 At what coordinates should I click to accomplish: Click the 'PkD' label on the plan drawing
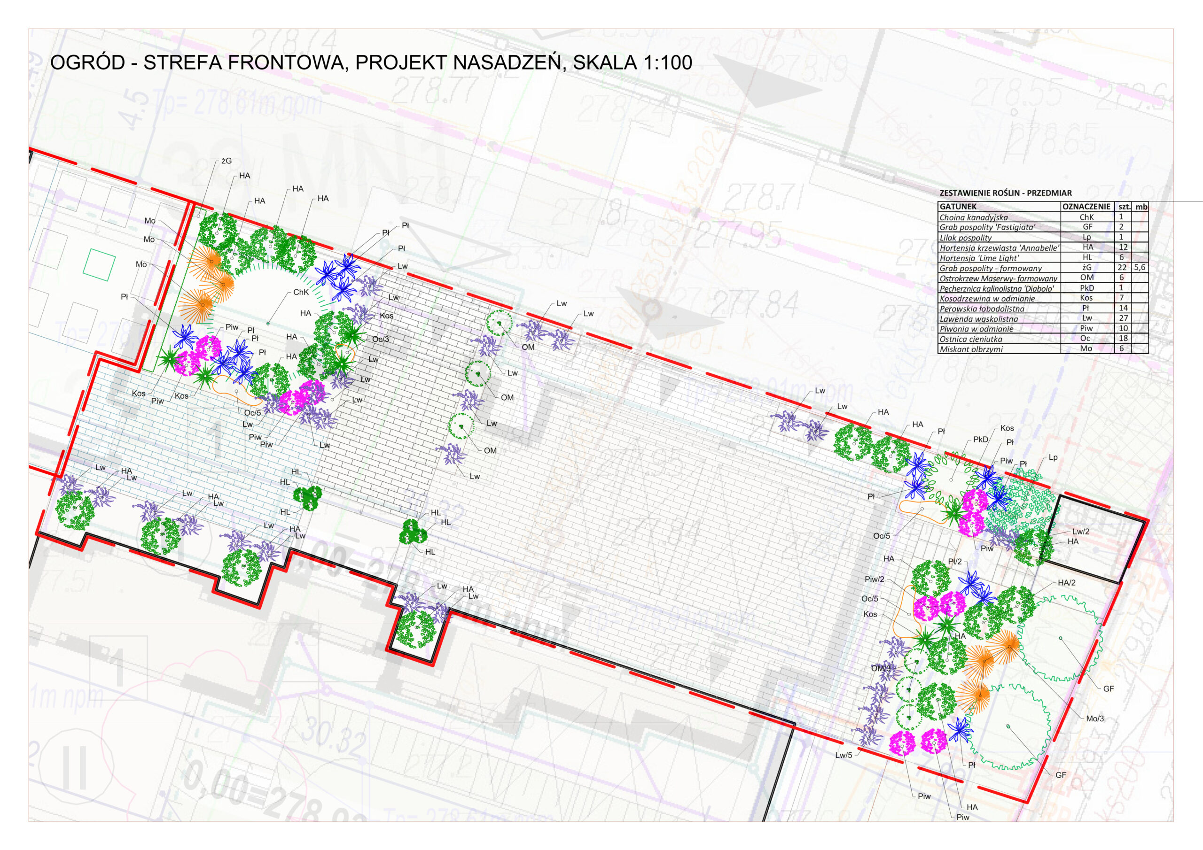pos(980,440)
